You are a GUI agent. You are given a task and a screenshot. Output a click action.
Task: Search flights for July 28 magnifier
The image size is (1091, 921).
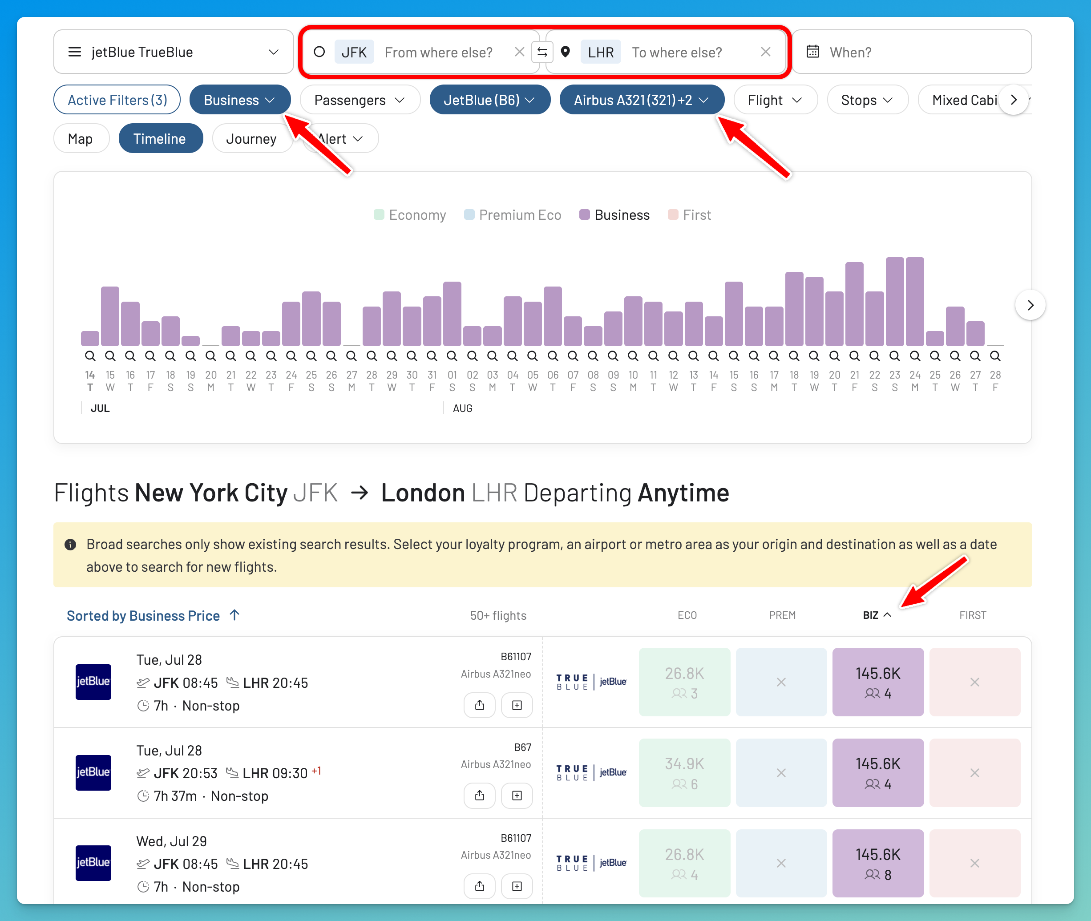372,356
